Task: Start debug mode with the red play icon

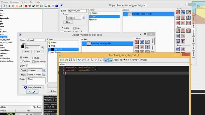Action: click(13, 6)
